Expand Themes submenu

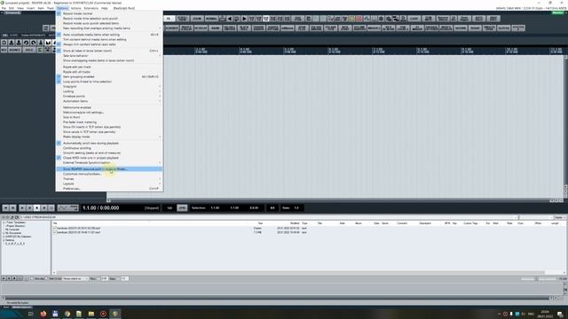coord(109,179)
